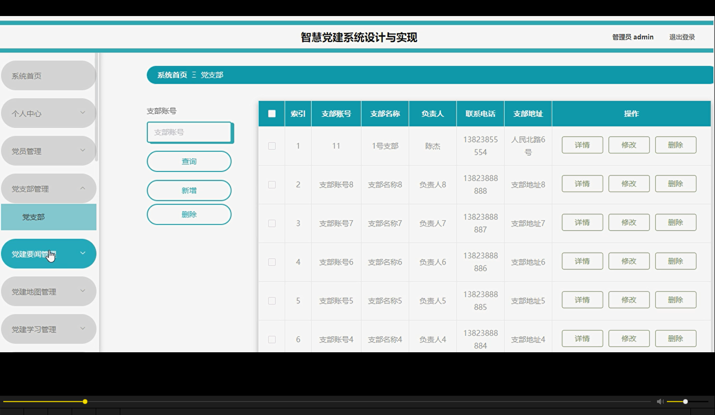Click the 查询 search button
Screen dimensions: 715x415
point(189,161)
